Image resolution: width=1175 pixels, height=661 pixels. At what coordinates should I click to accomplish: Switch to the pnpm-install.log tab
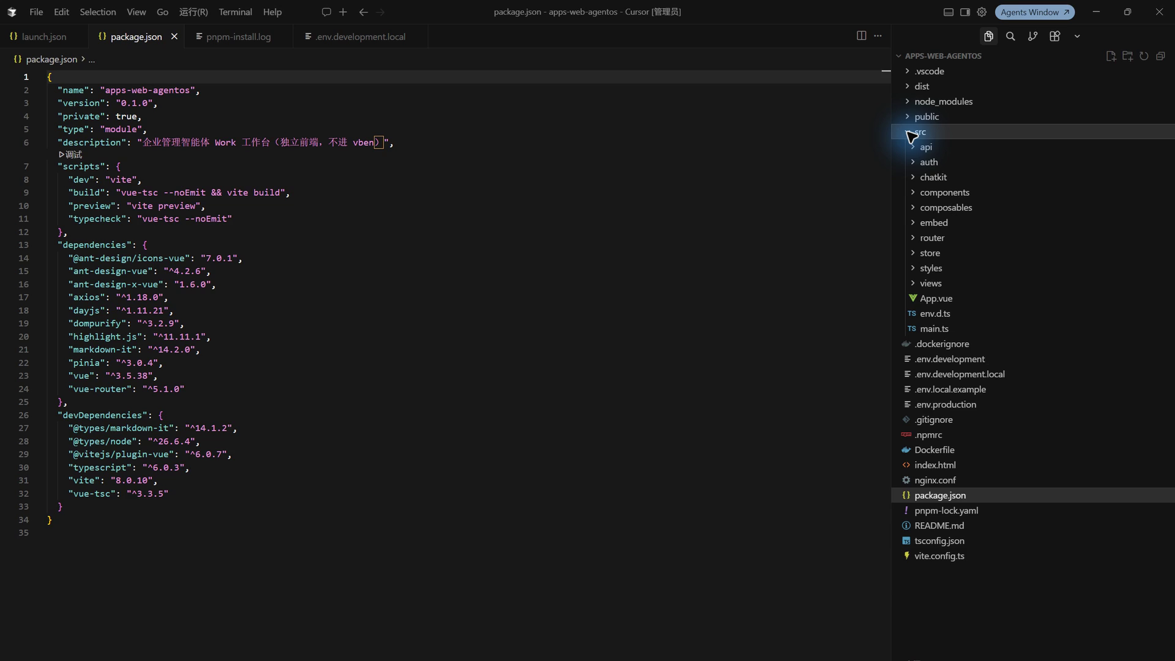click(x=239, y=37)
